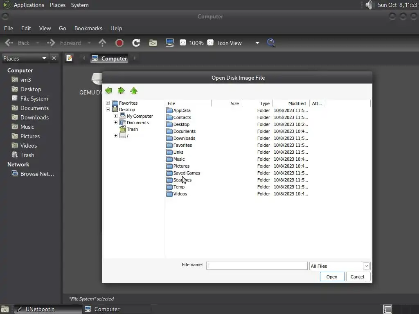Viewport: 419px width, 314px height.
Task: Click the zoom in icon
Action: click(210, 43)
